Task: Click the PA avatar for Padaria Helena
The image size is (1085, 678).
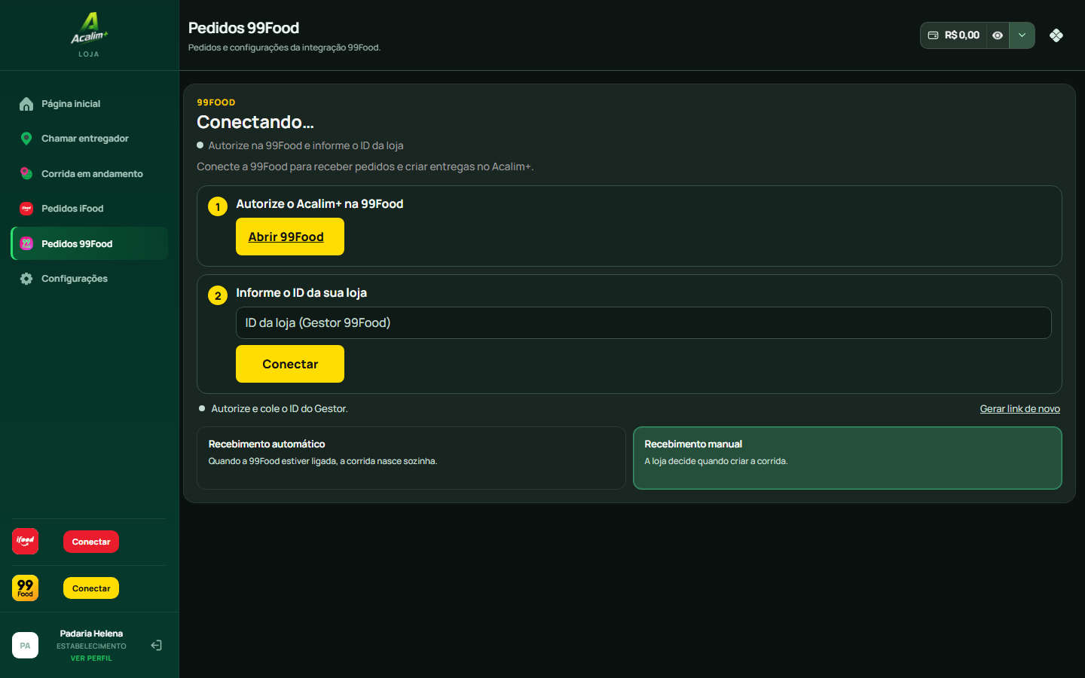Action: (26, 645)
